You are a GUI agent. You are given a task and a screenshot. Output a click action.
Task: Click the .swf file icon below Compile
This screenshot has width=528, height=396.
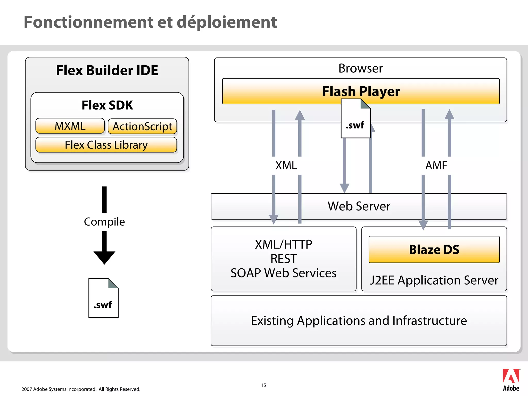[x=103, y=298]
